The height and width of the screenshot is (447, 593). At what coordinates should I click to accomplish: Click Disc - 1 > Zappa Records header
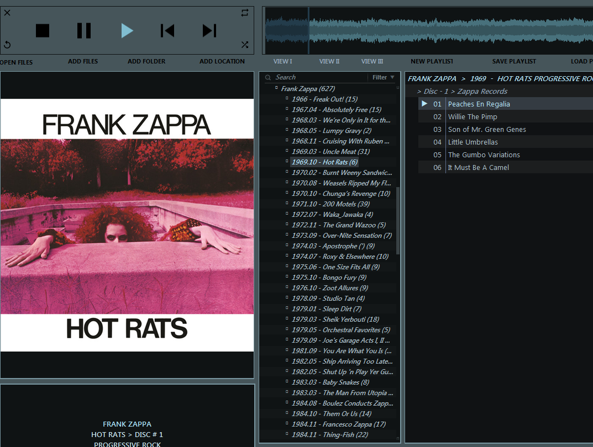click(462, 92)
